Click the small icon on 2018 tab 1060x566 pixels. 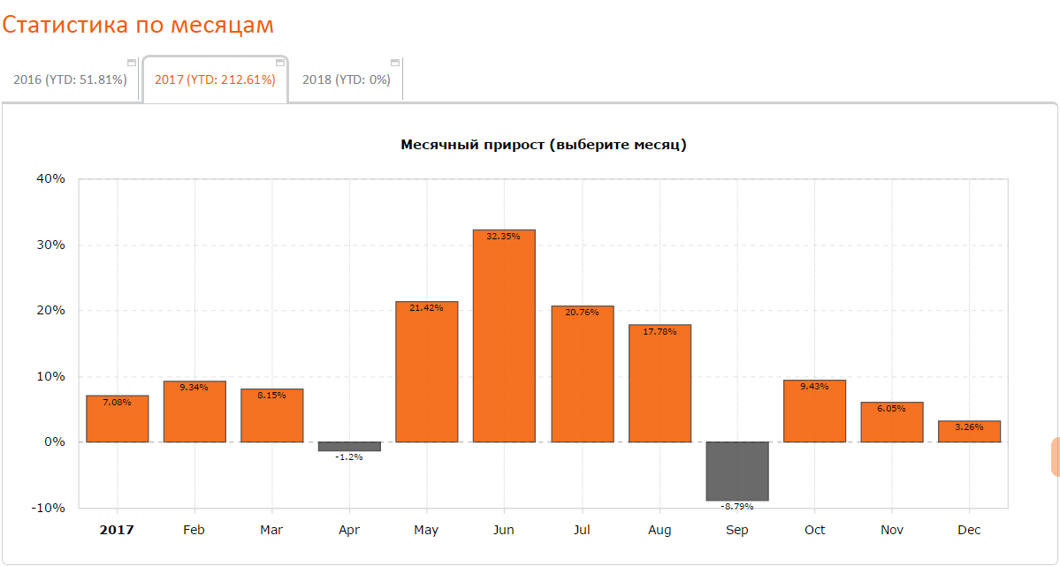coord(395,63)
